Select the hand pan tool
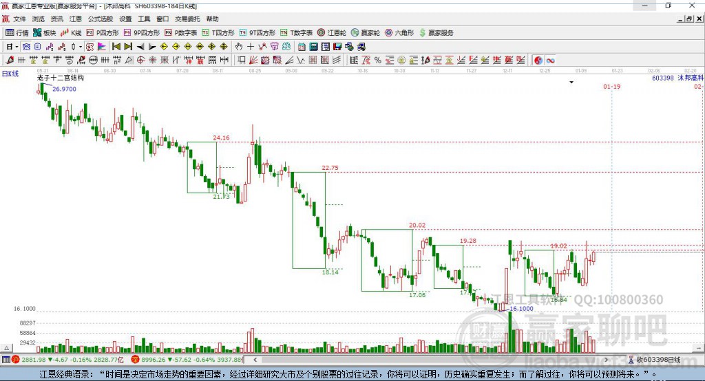 pos(239,47)
